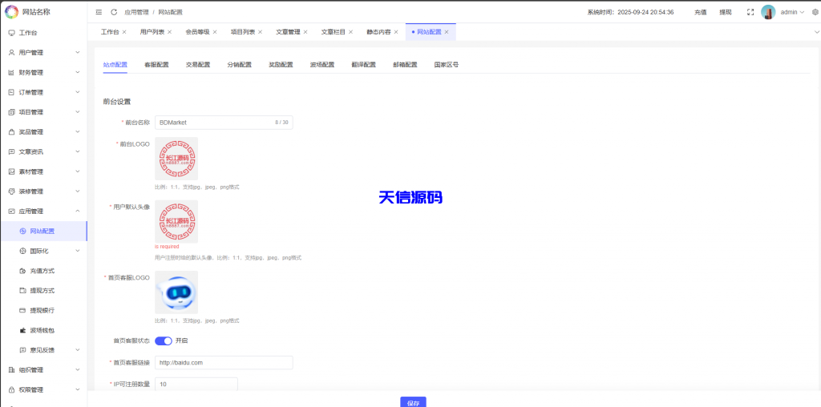The image size is (821, 407).
Task: Switch to the 客服配置 tab
Action: pos(156,64)
